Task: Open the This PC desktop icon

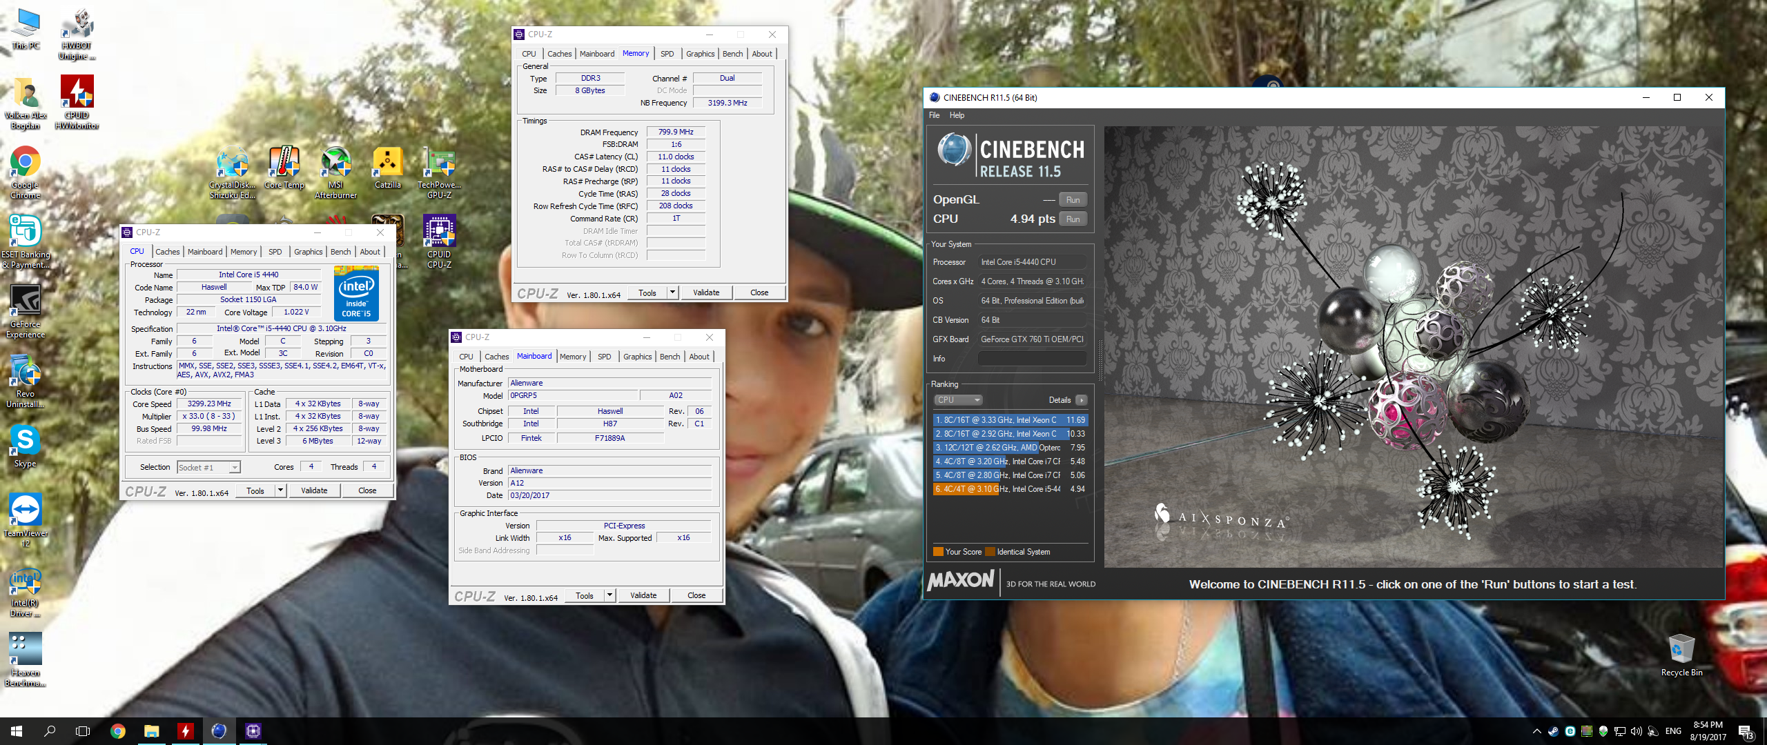Action: [x=26, y=30]
